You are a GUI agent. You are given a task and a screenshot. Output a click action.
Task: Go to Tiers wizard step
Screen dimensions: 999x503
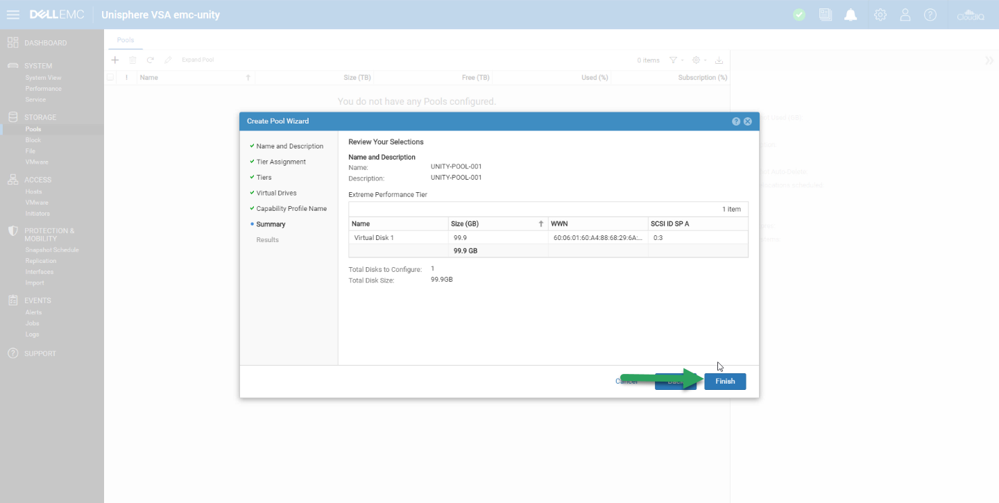[x=264, y=178]
